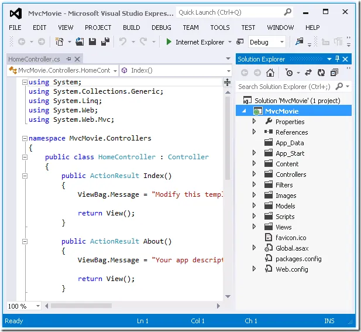
Task: Click Refresh icon in Solution Explorer toolbar
Action: pyautogui.click(x=321, y=73)
